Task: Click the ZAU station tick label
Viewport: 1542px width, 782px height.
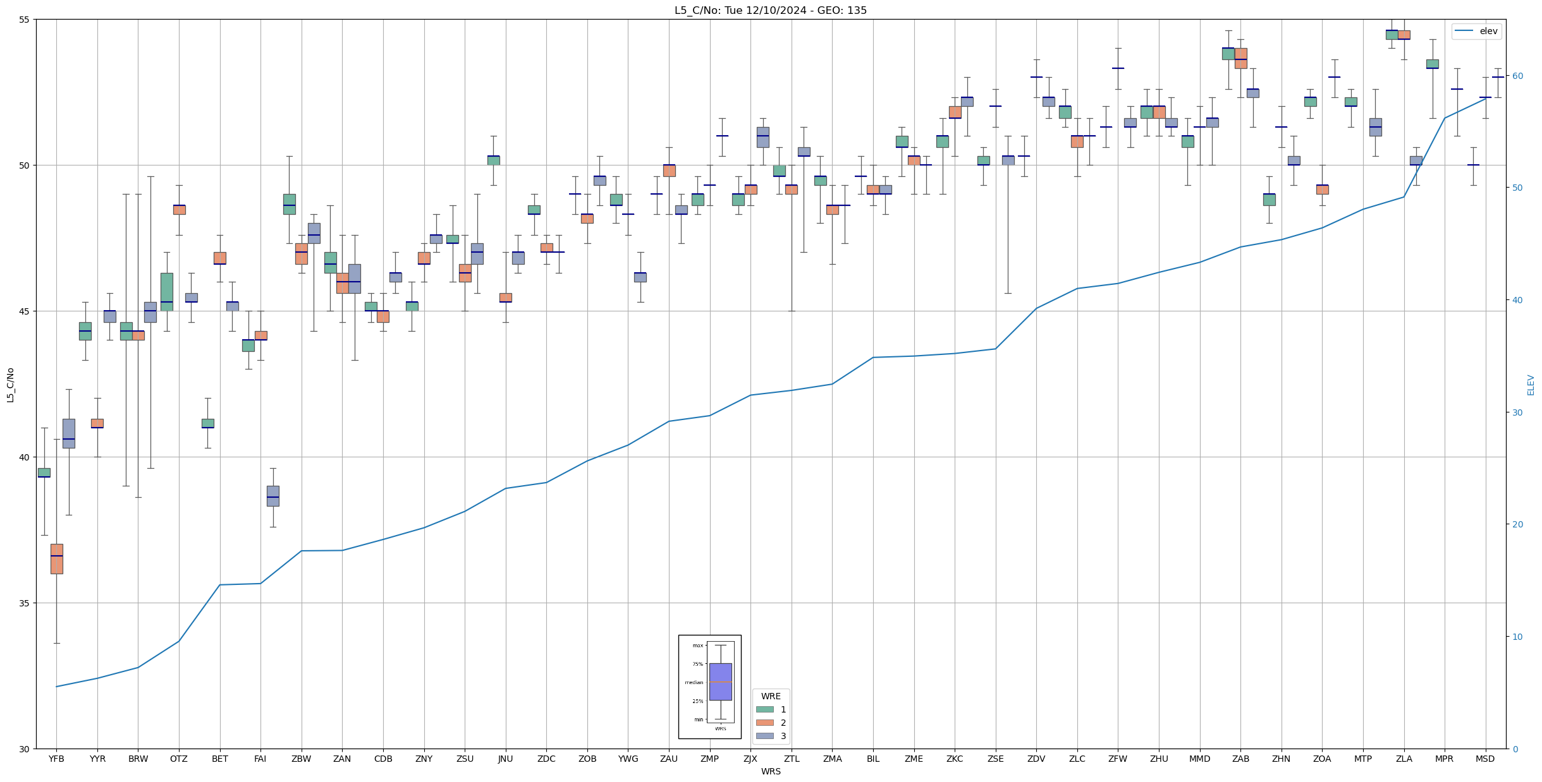Action: click(668, 759)
